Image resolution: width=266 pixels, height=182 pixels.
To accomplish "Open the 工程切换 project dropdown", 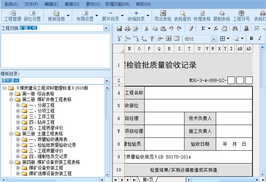I will [106, 28].
